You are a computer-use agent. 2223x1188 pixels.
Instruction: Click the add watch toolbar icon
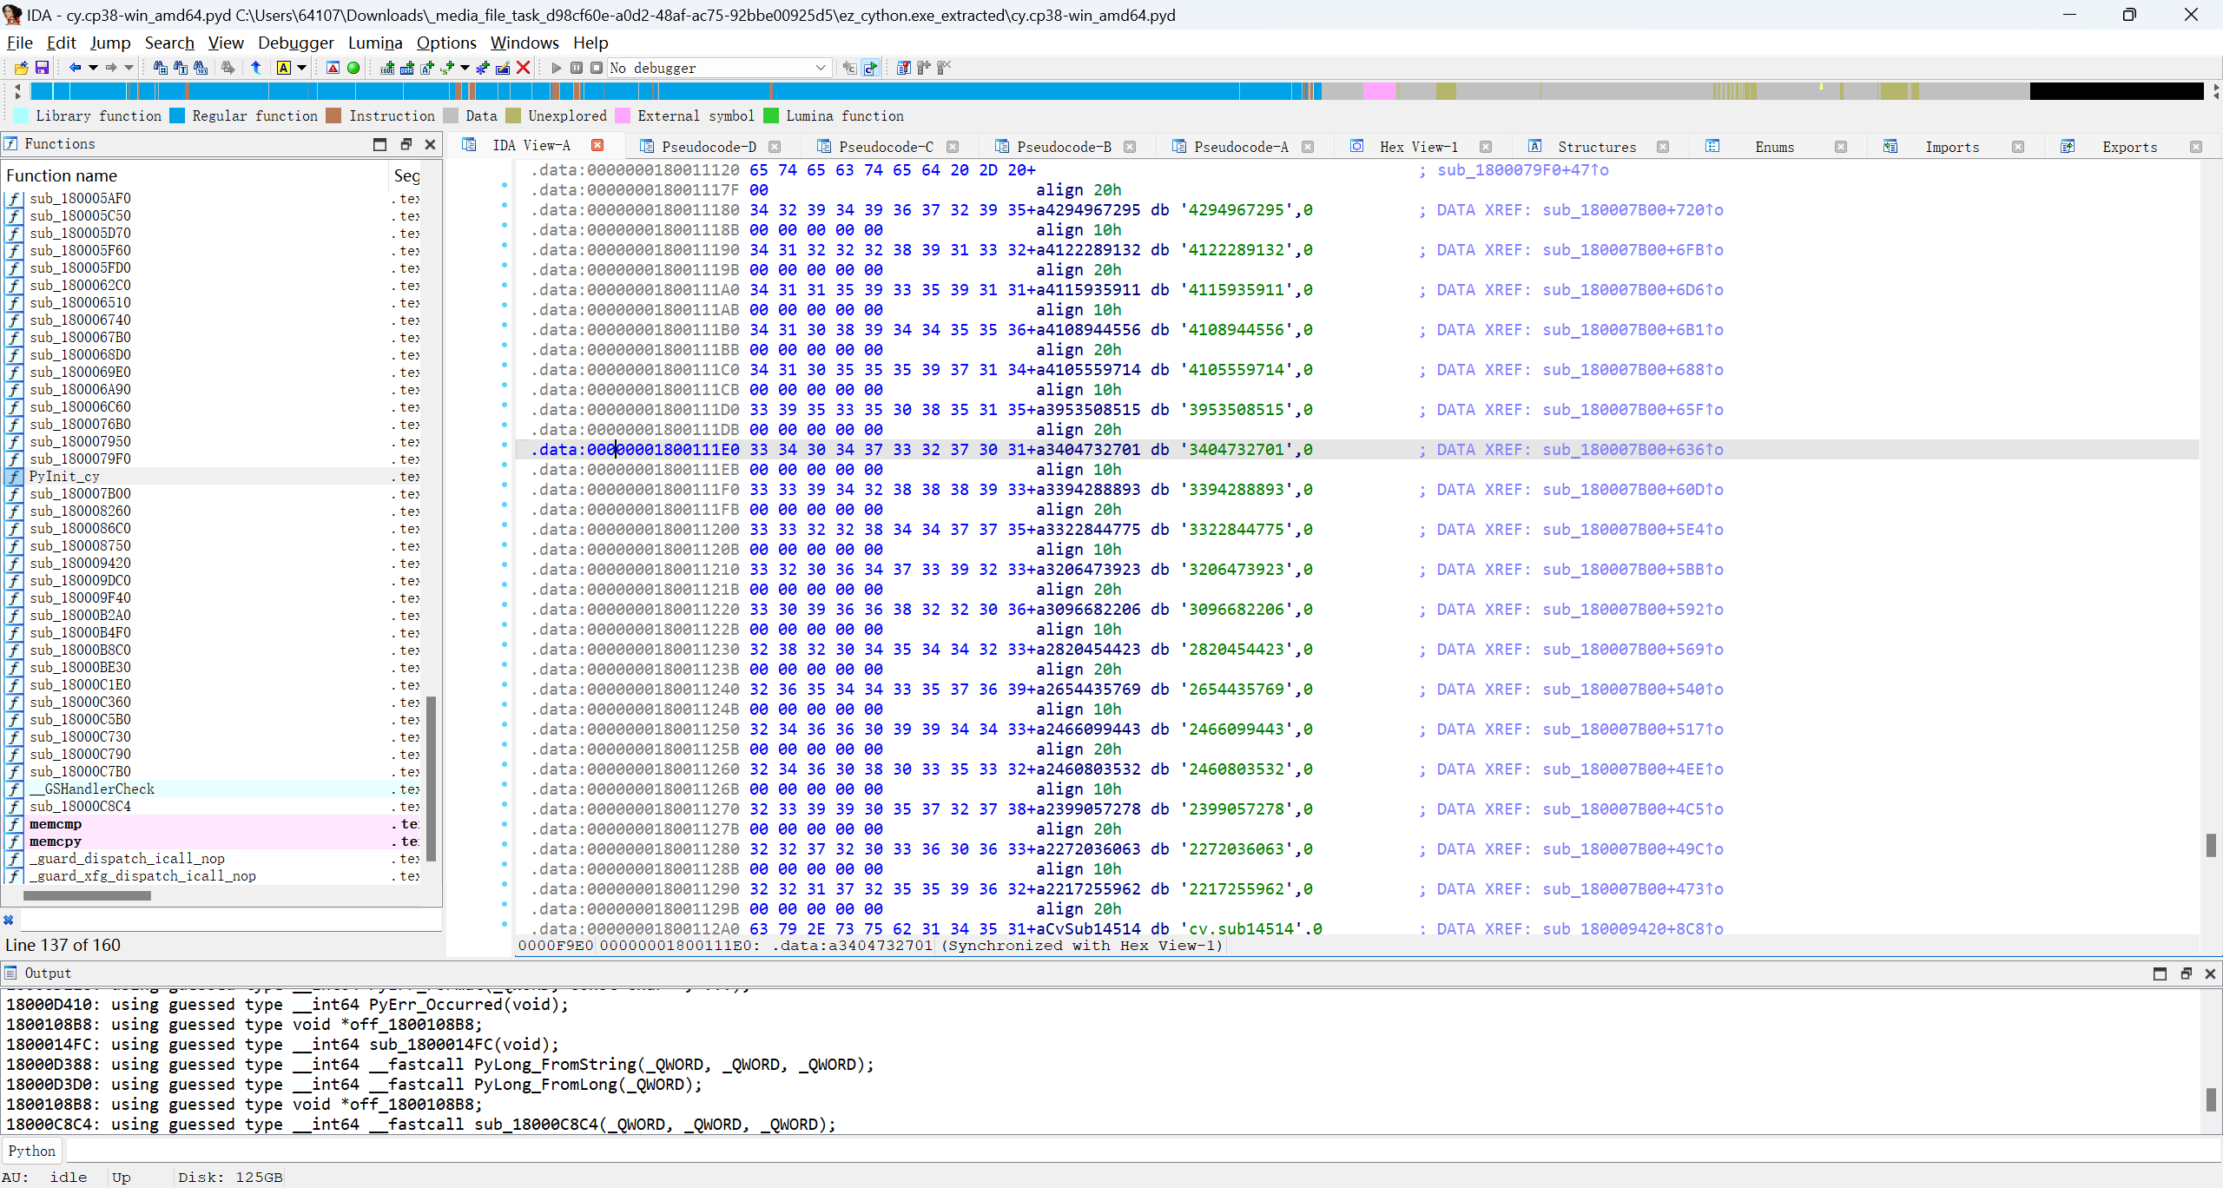(x=924, y=68)
